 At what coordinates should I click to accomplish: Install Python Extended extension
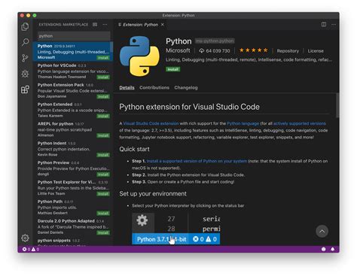pyautogui.click(x=103, y=116)
